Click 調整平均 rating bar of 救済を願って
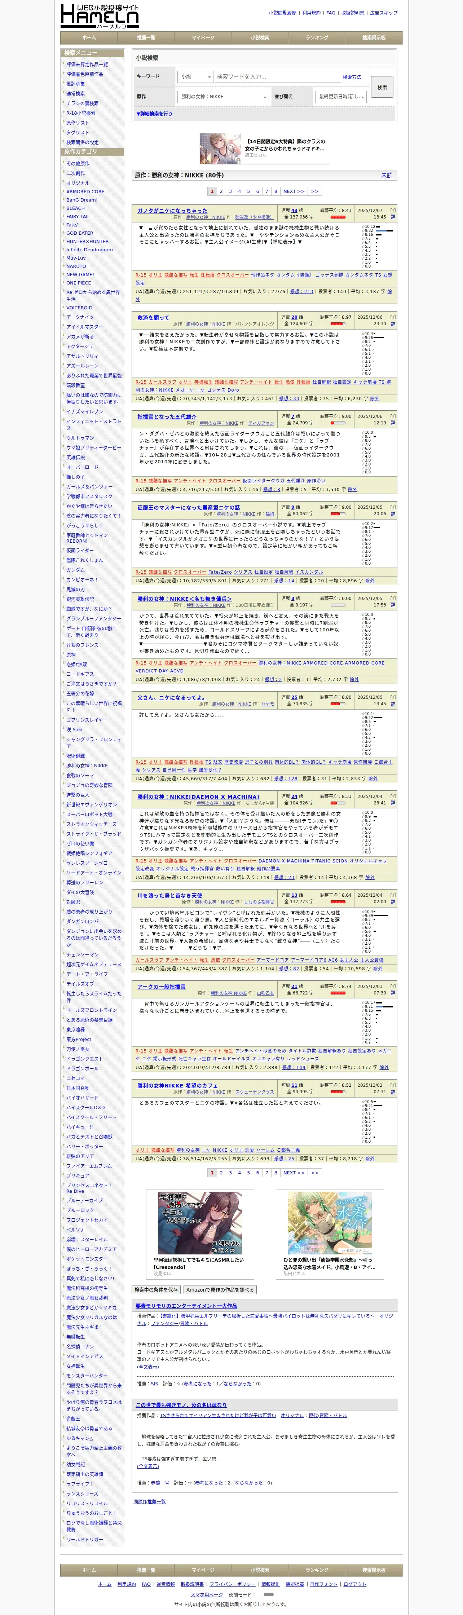This screenshot has width=463, height=1615. 338,324
